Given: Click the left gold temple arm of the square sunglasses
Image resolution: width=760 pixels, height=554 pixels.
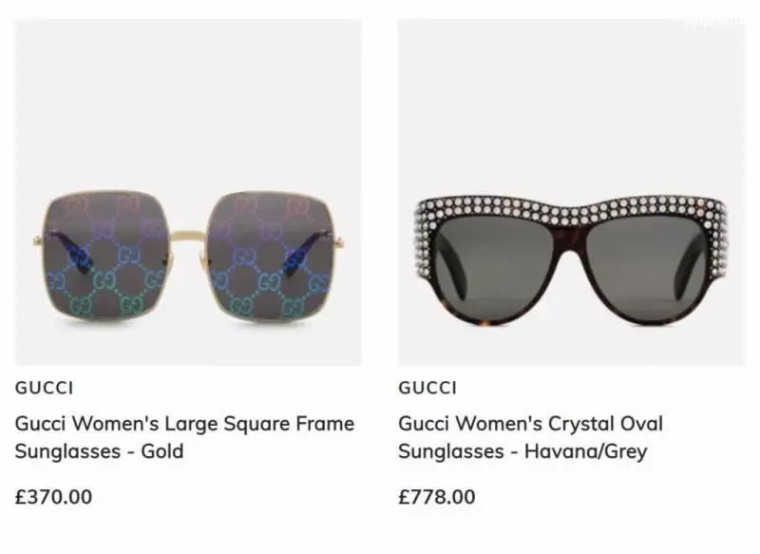Looking at the screenshot, I should point(38,239).
